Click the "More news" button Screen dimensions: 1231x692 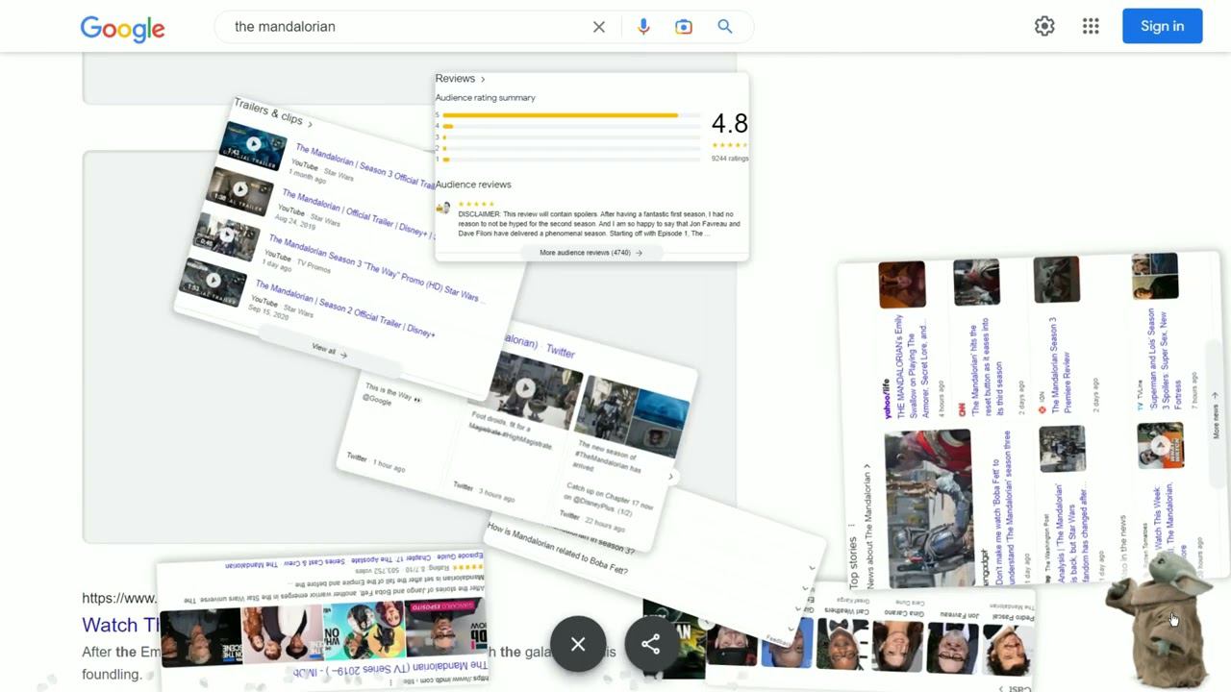click(1216, 415)
